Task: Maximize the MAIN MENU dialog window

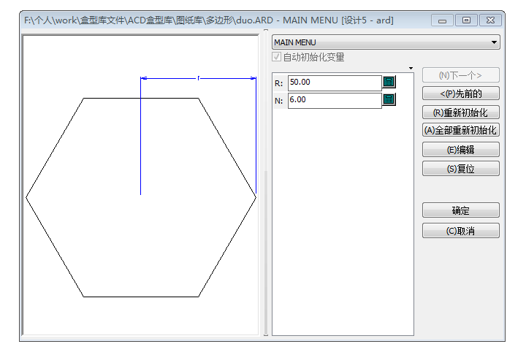Action: point(467,20)
